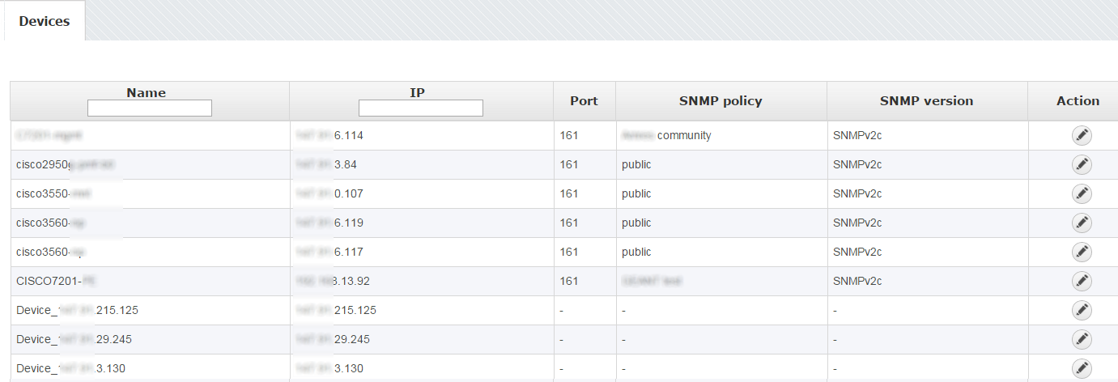The height and width of the screenshot is (382, 1118).
Task: Sort table by Name column header
Action: pyautogui.click(x=147, y=92)
